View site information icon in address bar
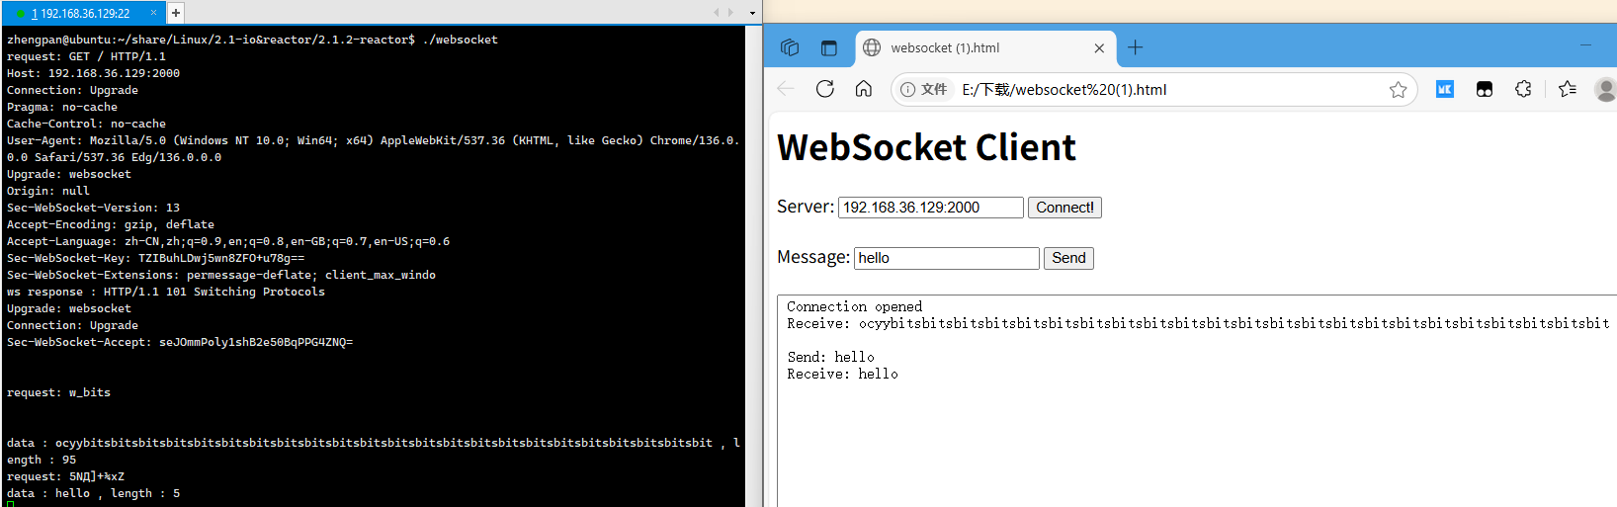The width and height of the screenshot is (1617, 507). (x=908, y=90)
